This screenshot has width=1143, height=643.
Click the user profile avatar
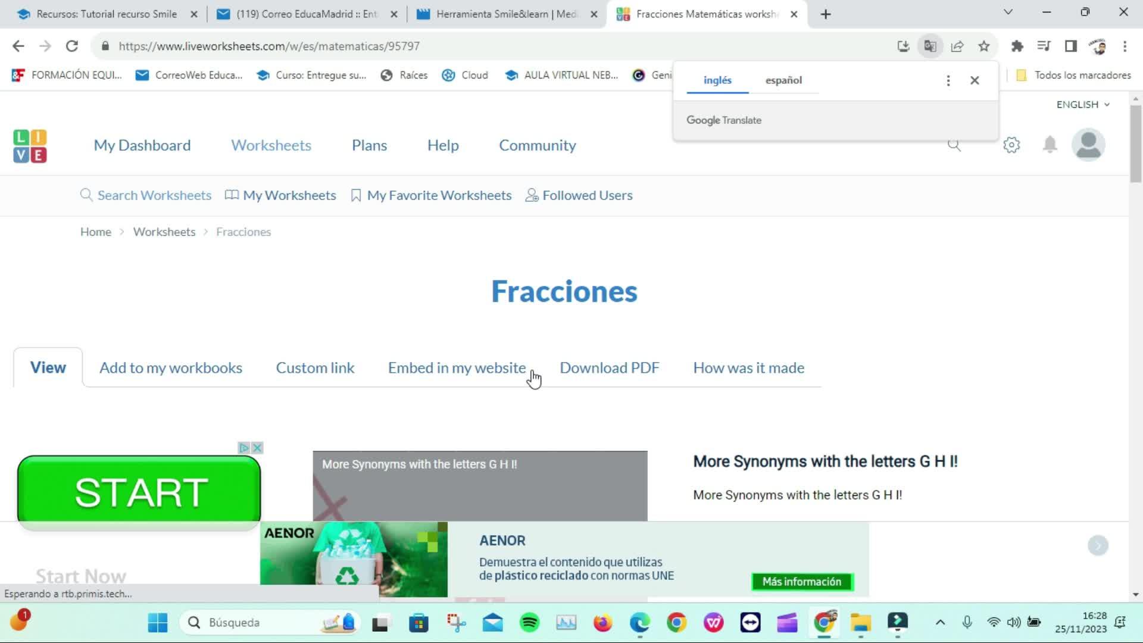[x=1088, y=145]
